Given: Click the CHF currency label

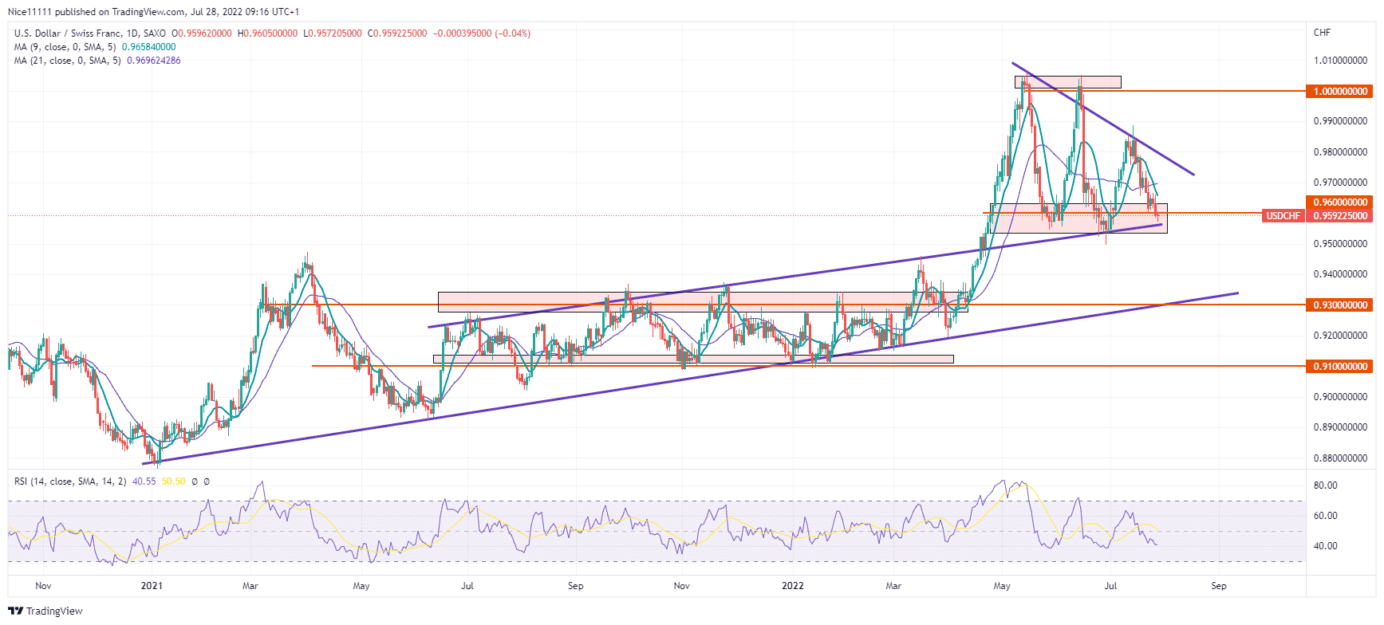Looking at the screenshot, I should pos(1322,33).
